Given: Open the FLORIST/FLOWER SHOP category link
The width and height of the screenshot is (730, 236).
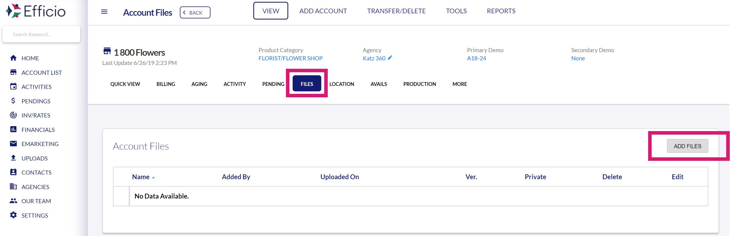Looking at the screenshot, I should pyautogui.click(x=290, y=58).
